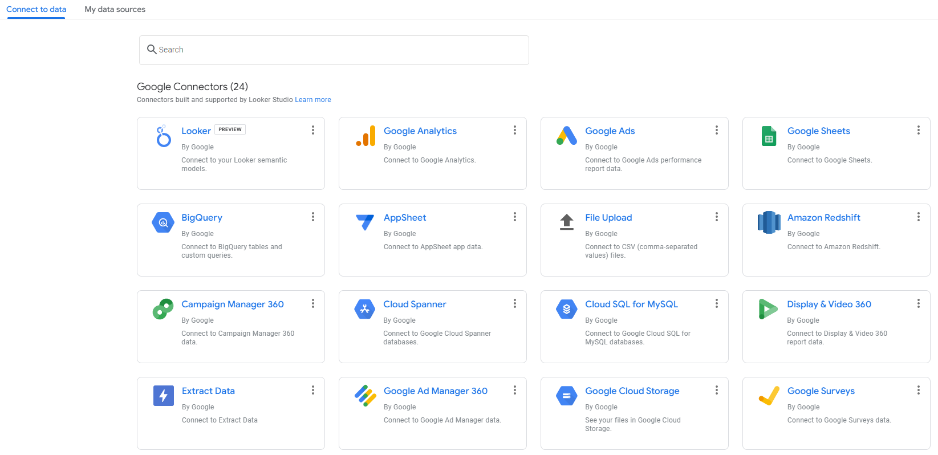Pick the Cloud Spanner connector title
This screenshot has height=455, width=938.
pyautogui.click(x=415, y=304)
